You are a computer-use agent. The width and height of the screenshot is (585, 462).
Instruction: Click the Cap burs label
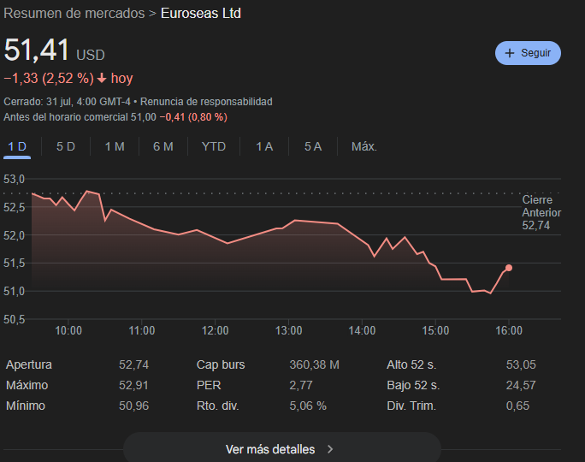pos(221,364)
